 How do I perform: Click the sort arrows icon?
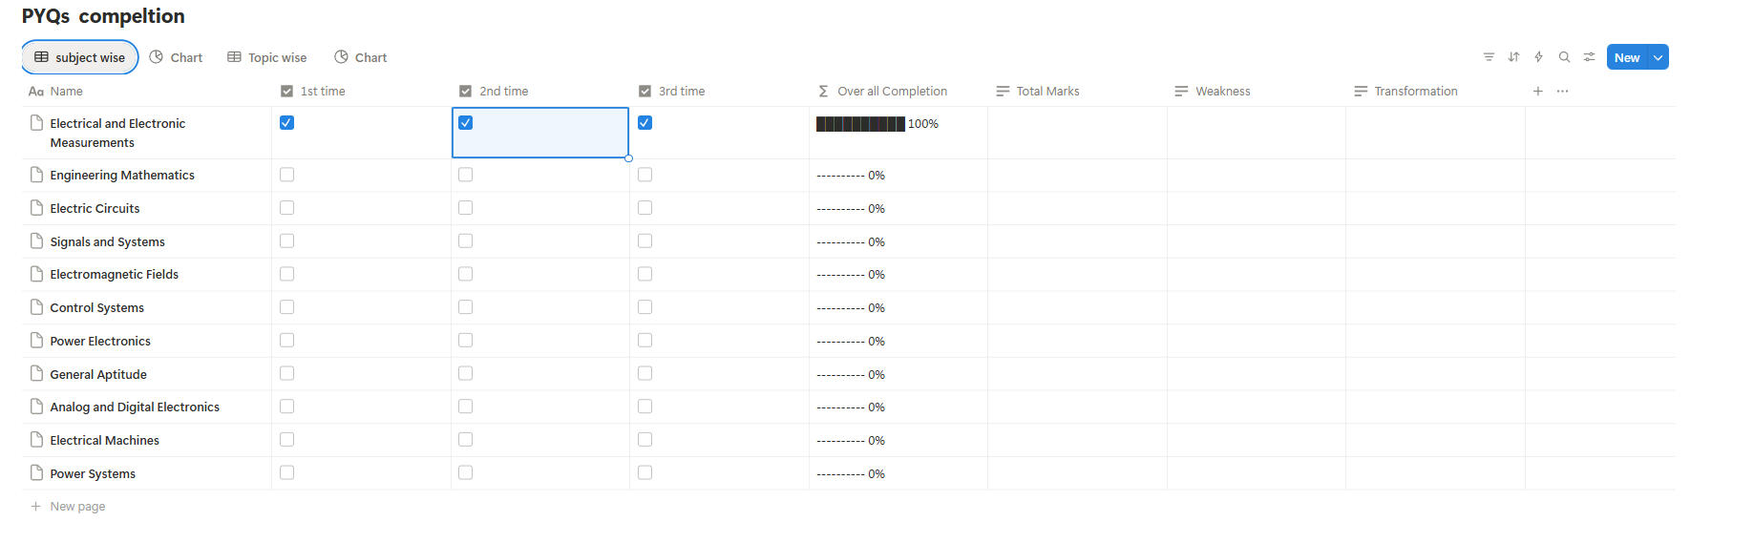(x=1513, y=57)
